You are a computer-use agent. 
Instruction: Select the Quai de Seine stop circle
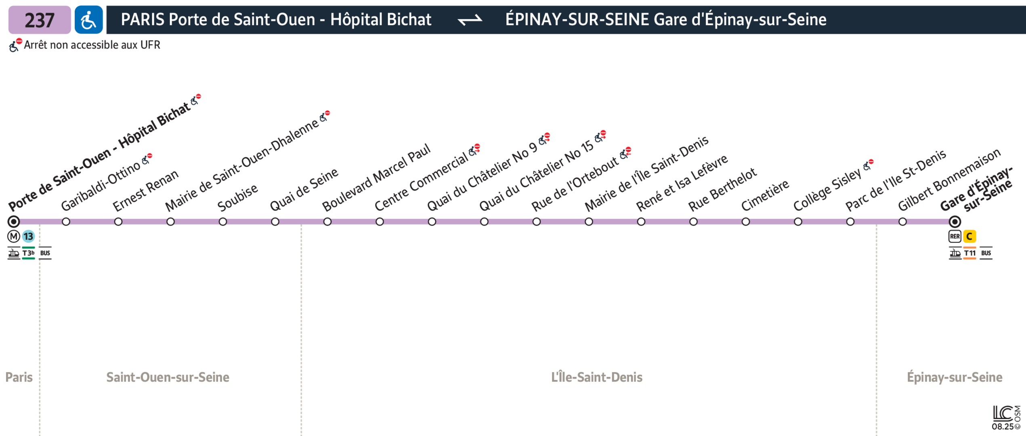(275, 222)
